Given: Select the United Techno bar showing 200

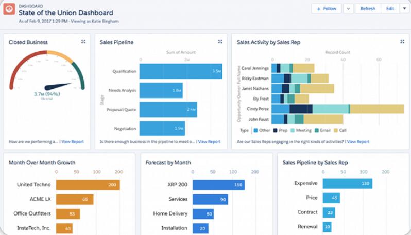Looking at the screenshot, I should click(x=88, y=185).
